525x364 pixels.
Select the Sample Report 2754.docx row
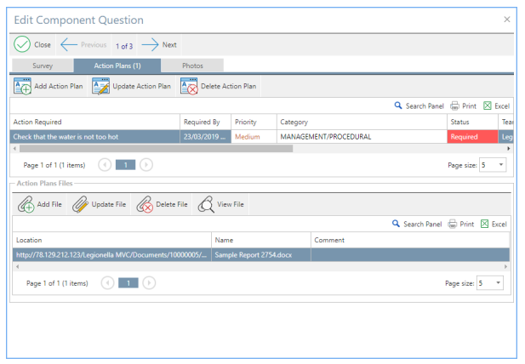tap(260, 254)
